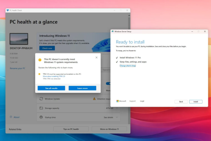Click TPM: TPM not detected text
This screenshot has width=211, height=141.
coord(52,79)
